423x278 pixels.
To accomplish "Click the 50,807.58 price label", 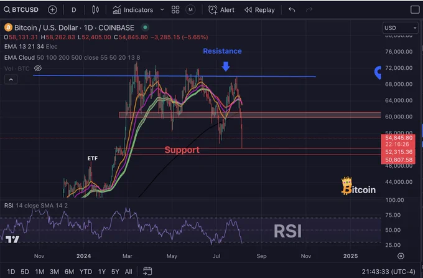I will tap(399, 160).
